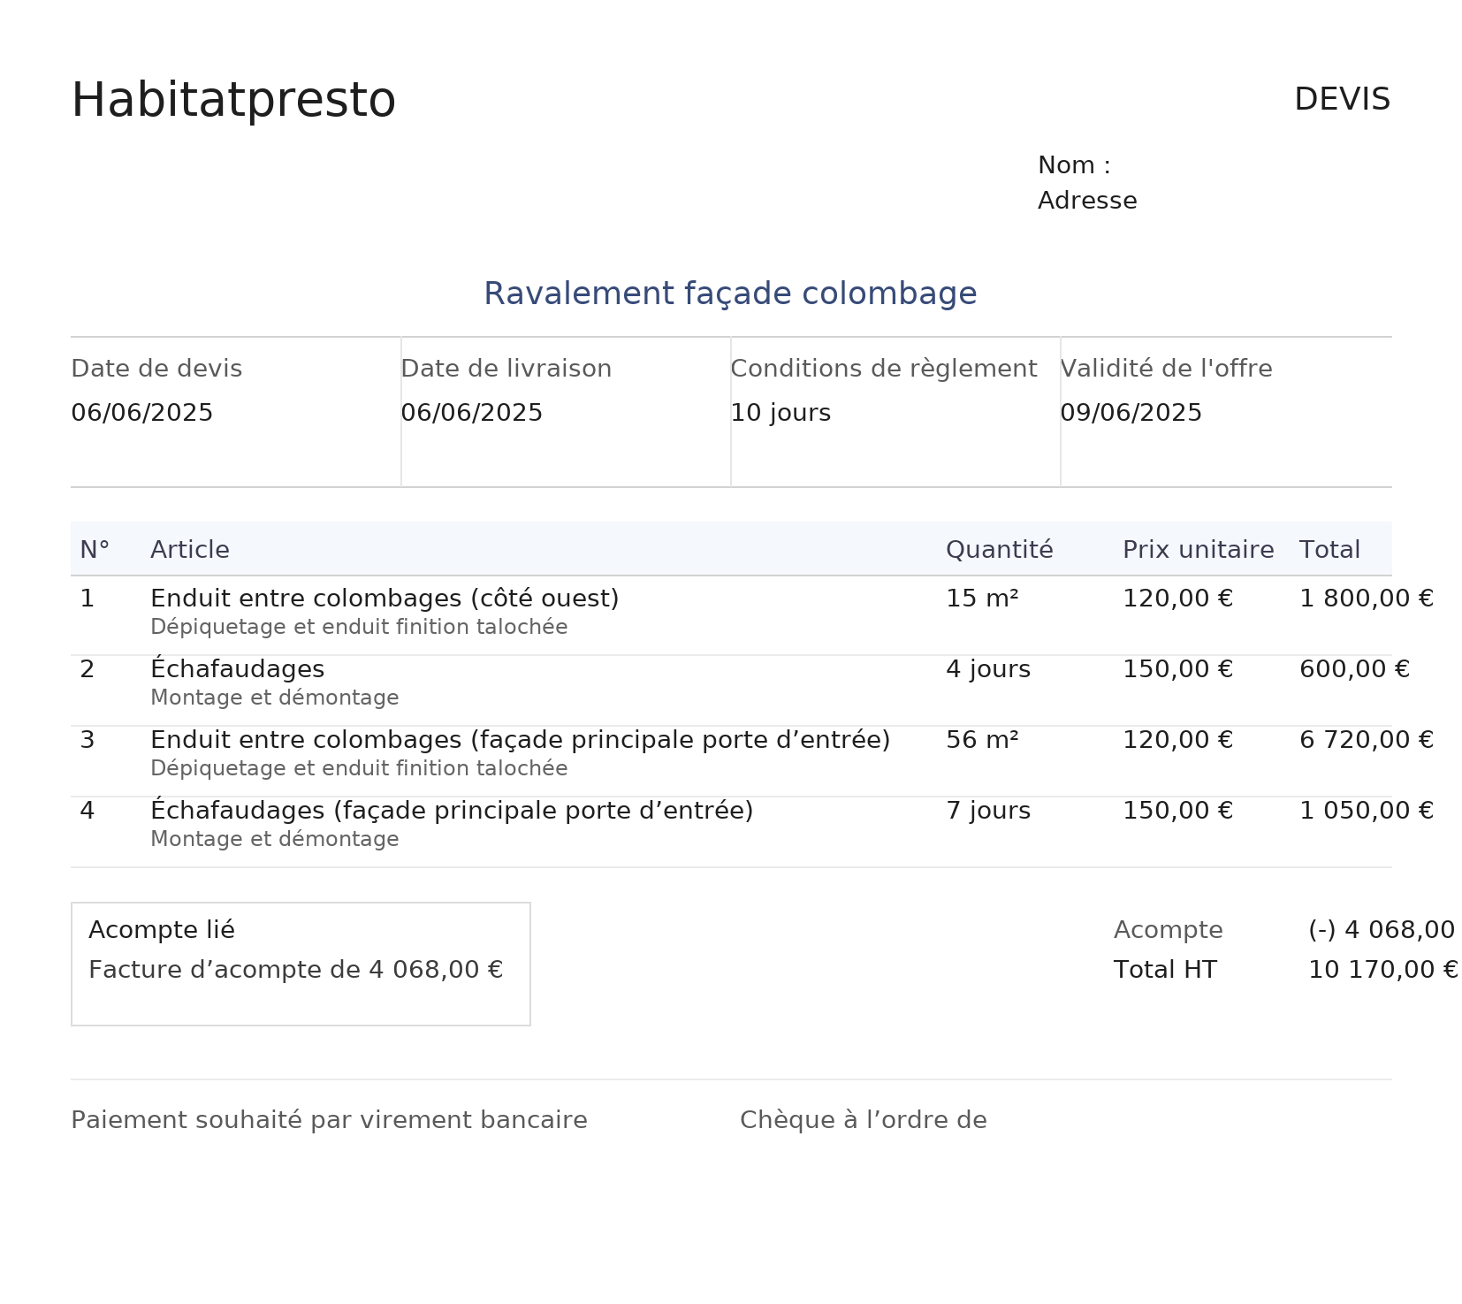
Task: Select line item Enduit entre colombages côté ouest
Action: tap(385, 598)
